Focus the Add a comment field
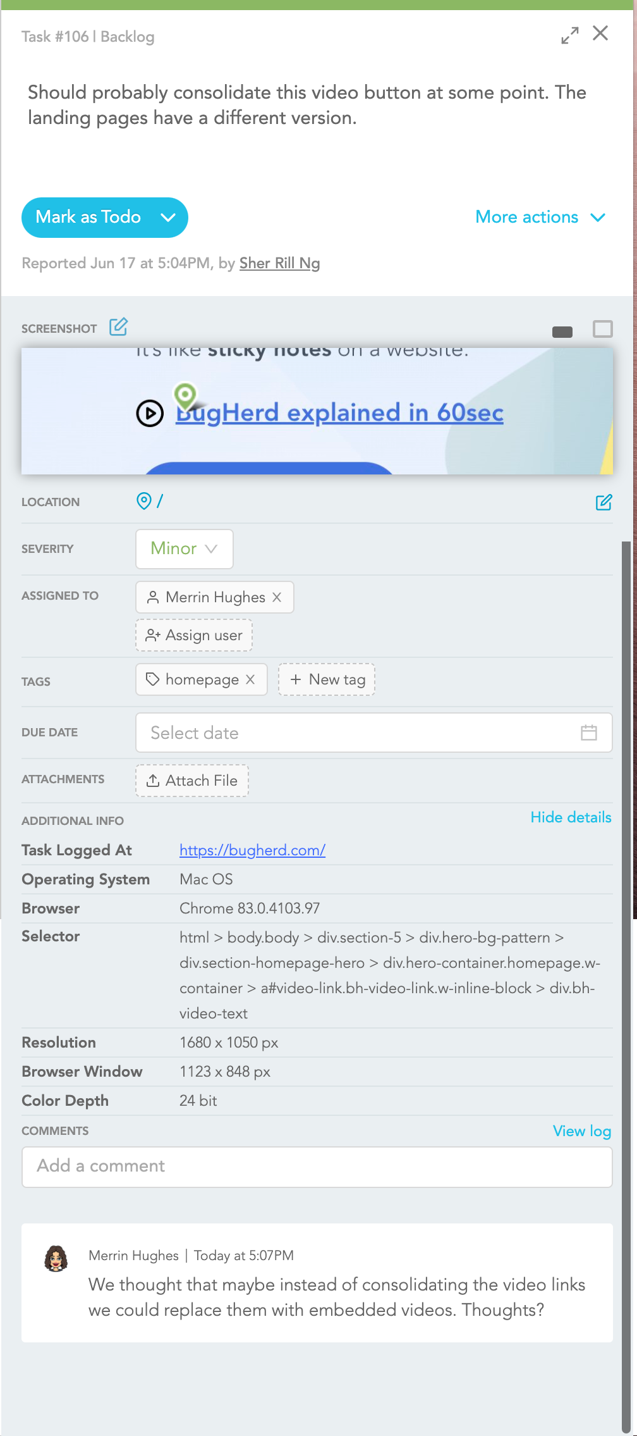This screenshot has width=637, height=1436. 317,1167
